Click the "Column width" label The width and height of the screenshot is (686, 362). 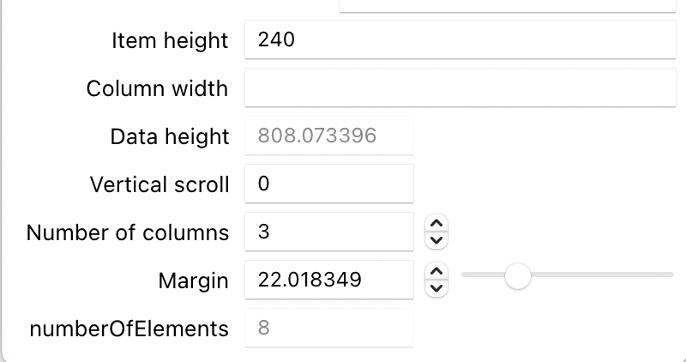point(157,88)
